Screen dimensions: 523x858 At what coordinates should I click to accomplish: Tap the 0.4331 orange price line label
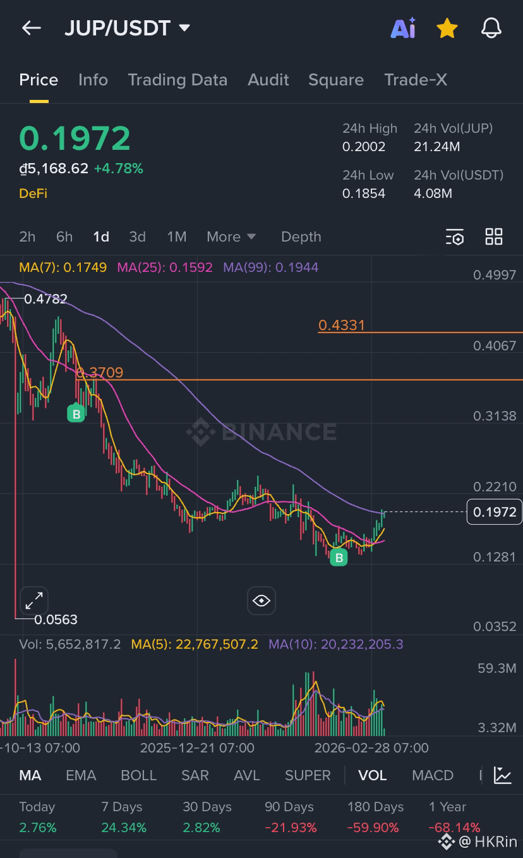(x=342, y=325)
